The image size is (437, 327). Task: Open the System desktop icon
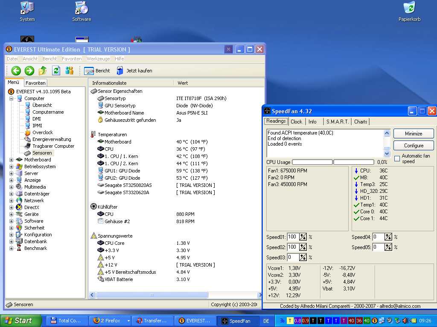[27, 11]
